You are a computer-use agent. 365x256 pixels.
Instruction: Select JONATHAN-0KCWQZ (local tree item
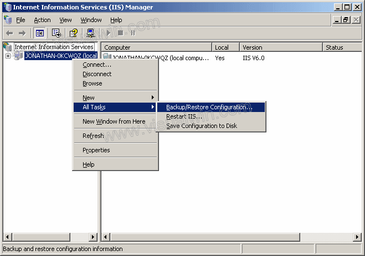pyautogui.click(x=61, y=56)
